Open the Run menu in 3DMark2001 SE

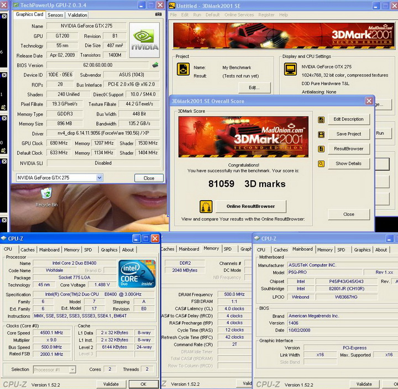coord(197,15)
